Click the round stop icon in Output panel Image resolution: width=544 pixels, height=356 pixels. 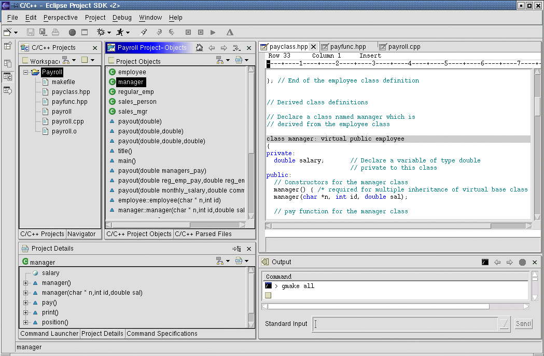[522, 262]
